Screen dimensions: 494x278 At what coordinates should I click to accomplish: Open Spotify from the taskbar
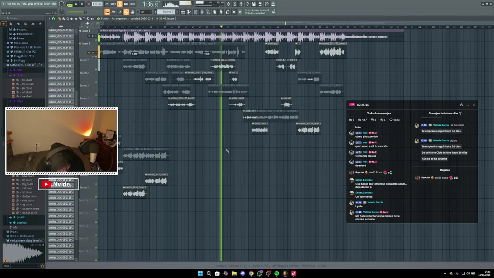tap(277, 273)
